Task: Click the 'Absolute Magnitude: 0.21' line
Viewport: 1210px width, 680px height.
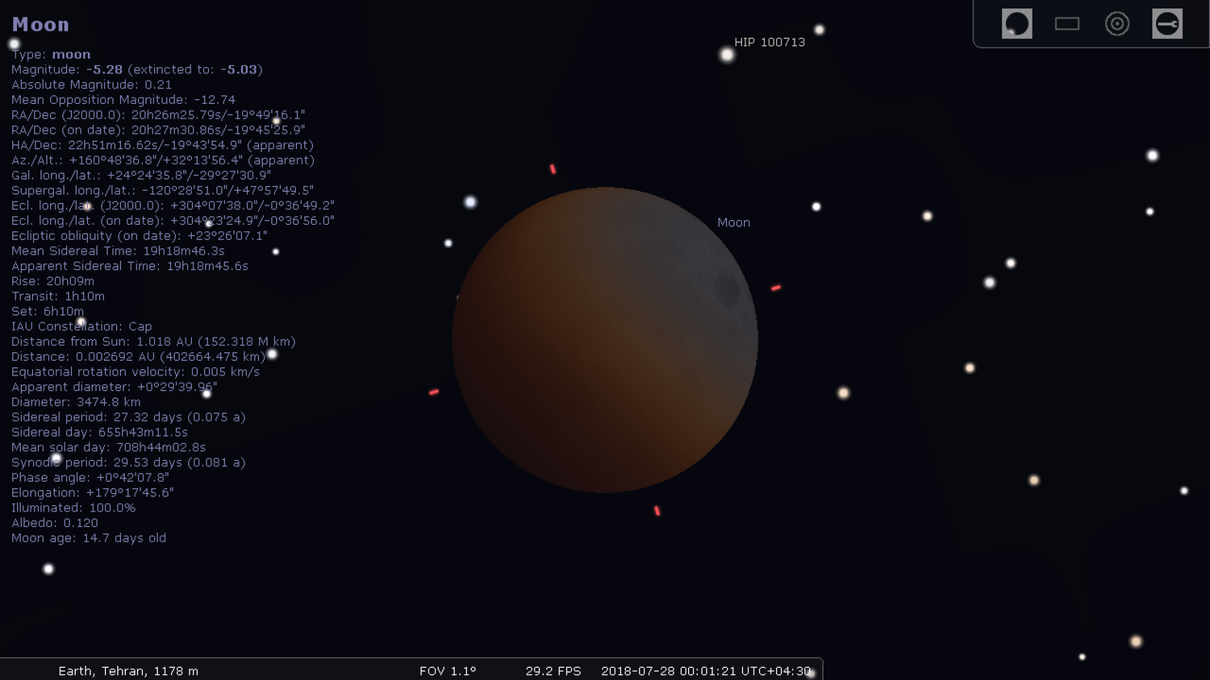Action: click(x=91, y=85)
